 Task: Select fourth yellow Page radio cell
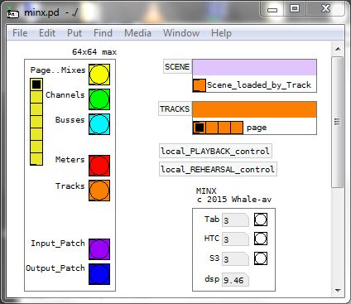36,122
